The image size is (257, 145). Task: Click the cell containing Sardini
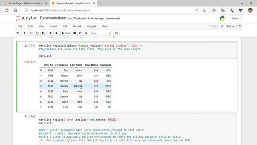pyautogui.click(x=64, y=86)
